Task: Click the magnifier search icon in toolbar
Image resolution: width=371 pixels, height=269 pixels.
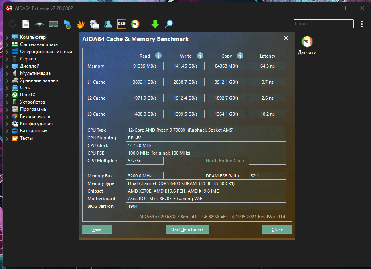Action: click(169, 24)
